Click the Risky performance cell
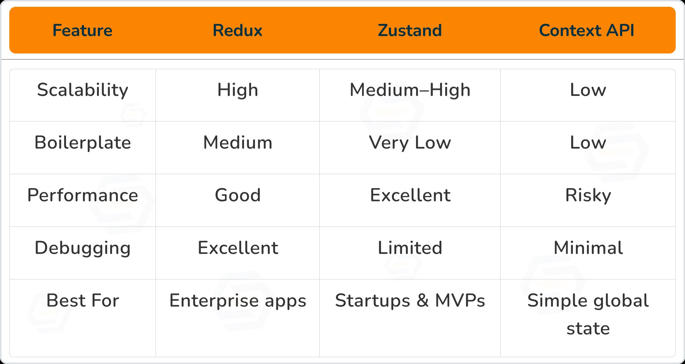The width and height of the screenshot is (685, 364). click(x=588, y=195)
